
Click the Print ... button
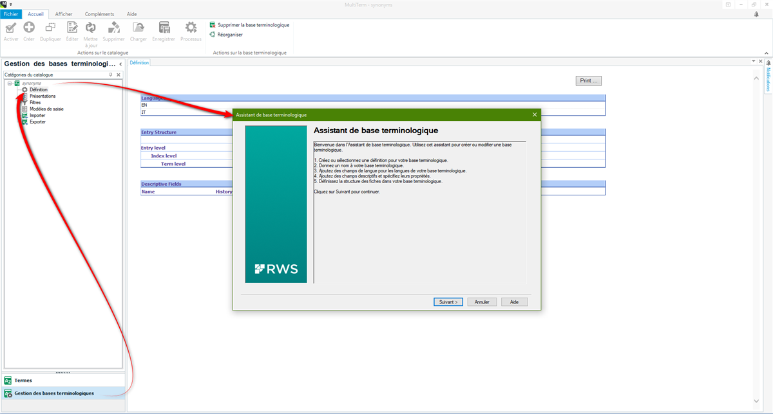[x=588, y=80]
